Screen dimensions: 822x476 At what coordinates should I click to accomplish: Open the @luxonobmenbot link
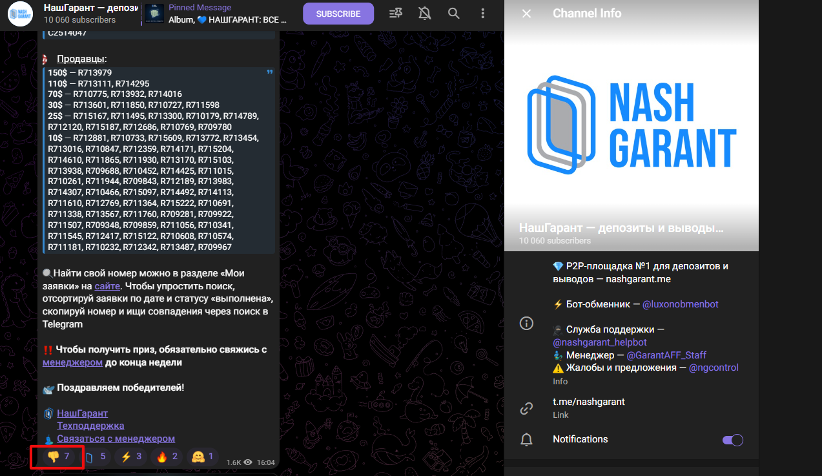[x=681, y=304]
